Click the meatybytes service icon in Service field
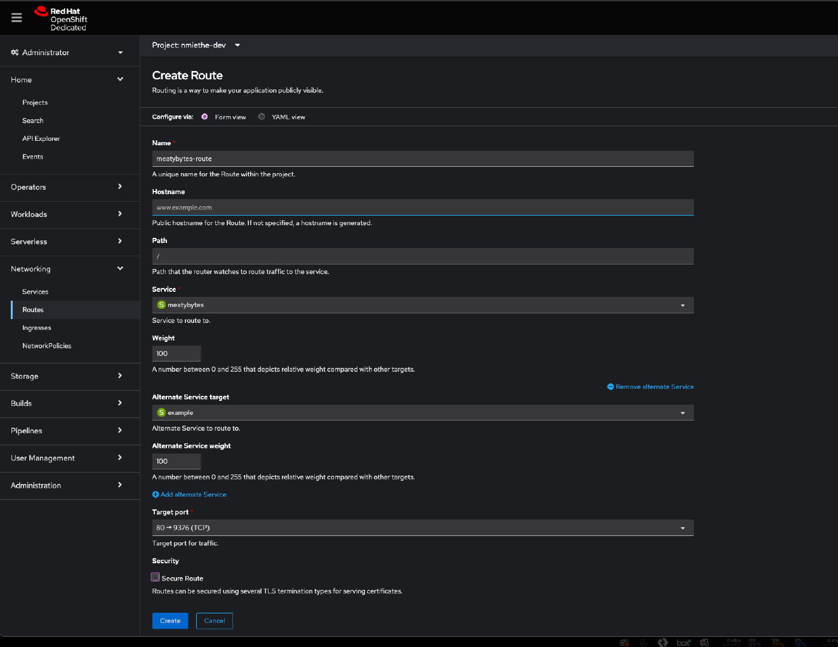This screenshot has width=838, height=647. pos(161,304)
